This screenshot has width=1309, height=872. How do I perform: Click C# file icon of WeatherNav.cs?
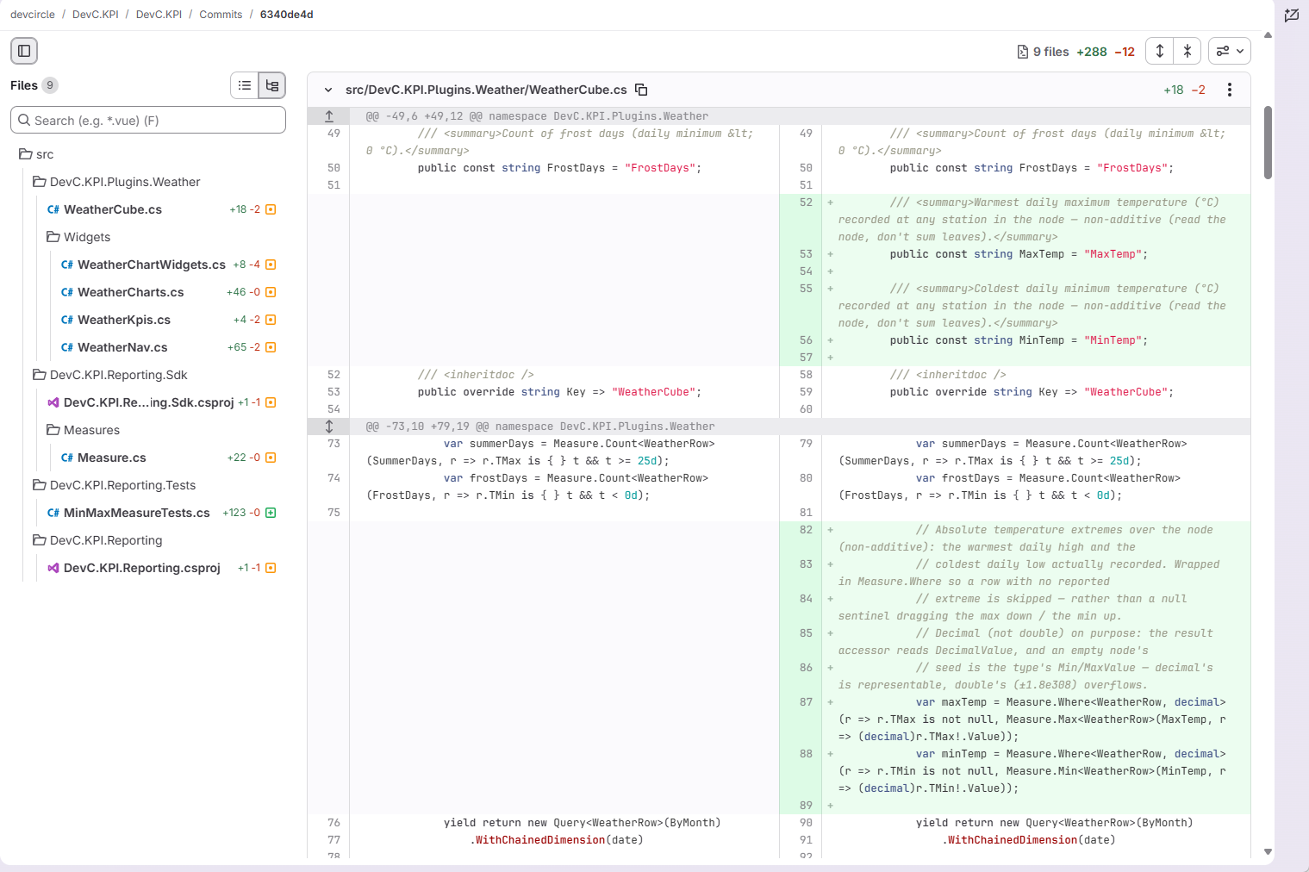point(67,347)
